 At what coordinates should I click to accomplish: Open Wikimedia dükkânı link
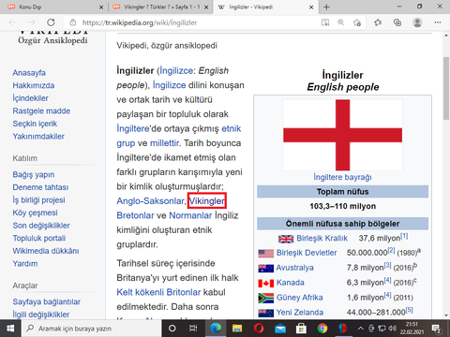(46, 251)
